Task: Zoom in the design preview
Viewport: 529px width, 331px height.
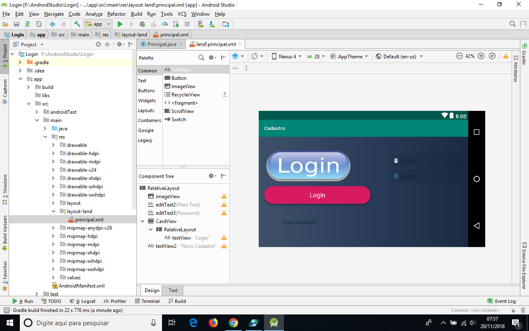Action: [x=481, y=56]
